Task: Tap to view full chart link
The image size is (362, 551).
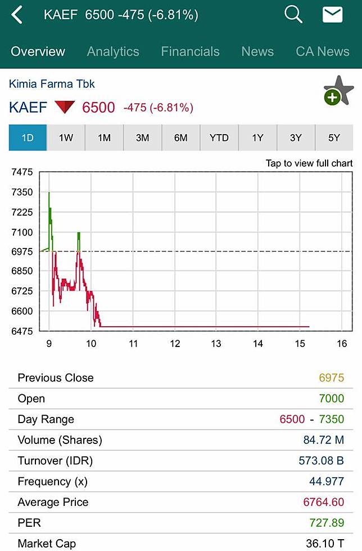Action: pos(309,163)
